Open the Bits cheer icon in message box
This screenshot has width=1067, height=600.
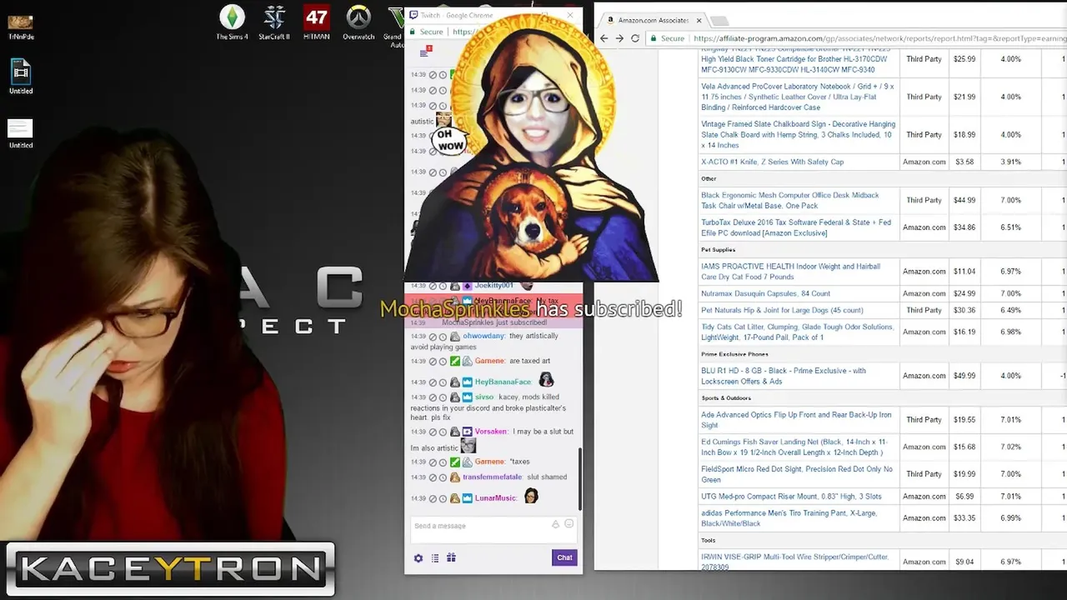pyautogui.click(x=555, y=525)
